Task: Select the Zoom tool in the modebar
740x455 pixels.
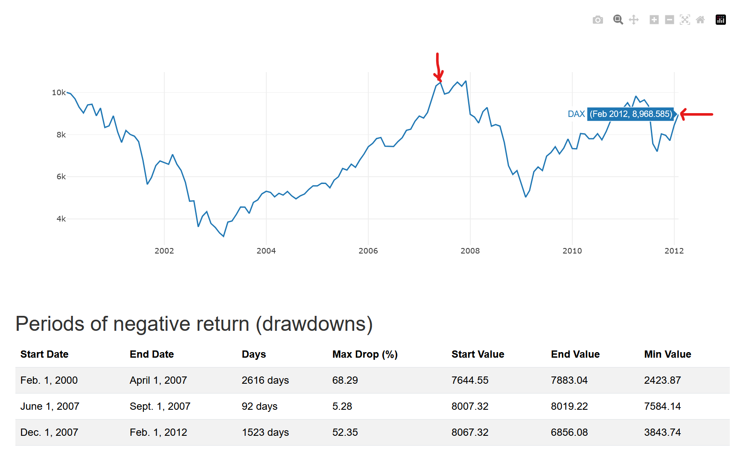Action: pyautogui.click(x=618, y=20)
